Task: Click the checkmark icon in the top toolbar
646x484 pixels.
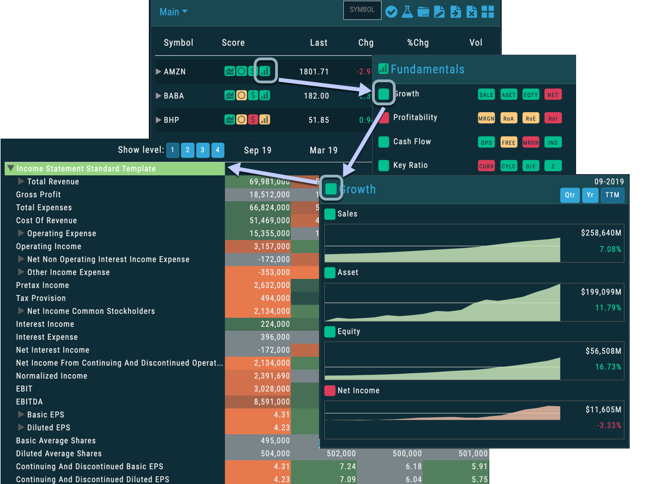Action: 391,12
